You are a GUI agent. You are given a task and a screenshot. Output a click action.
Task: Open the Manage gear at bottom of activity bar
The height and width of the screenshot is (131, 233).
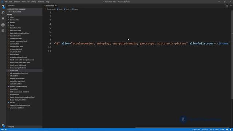click(x=3, y=125)
